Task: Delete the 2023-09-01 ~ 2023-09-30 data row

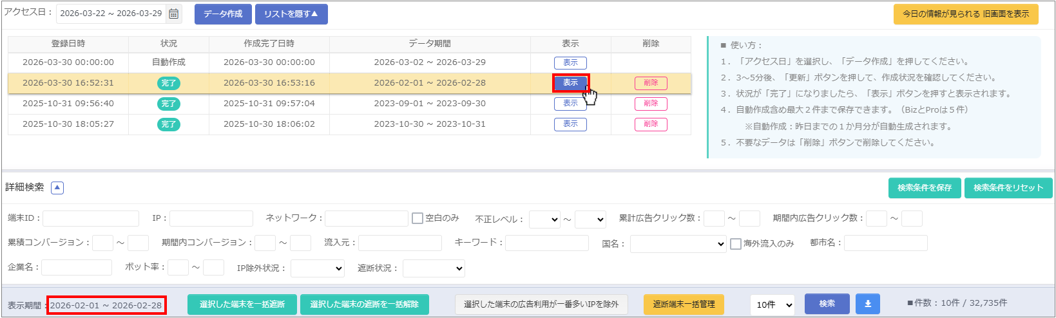Action: 651,104
